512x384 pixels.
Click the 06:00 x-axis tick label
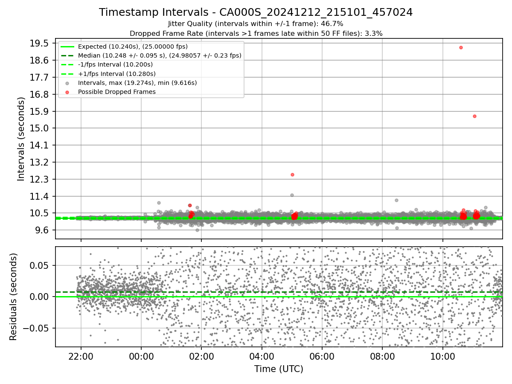(322, 357)
